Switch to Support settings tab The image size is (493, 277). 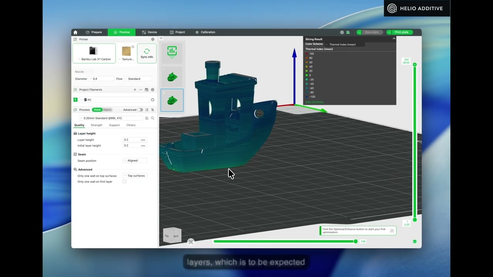[114, 125]
